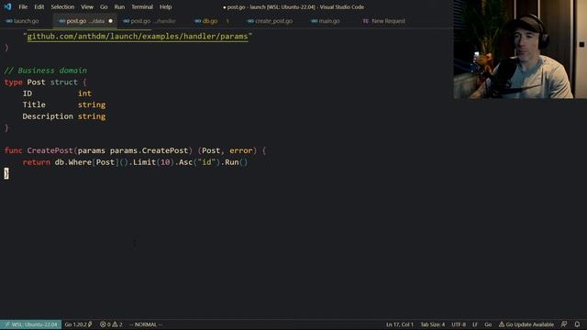Screen dimensions: 587x330
Task: Open the View menu
Action: pos(87,6)
